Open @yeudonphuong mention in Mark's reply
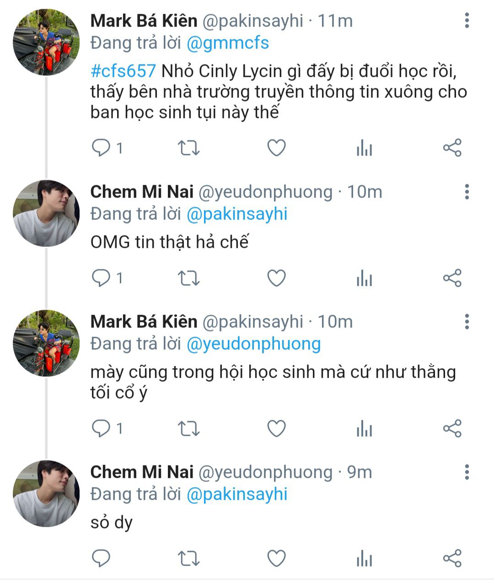Viewport: 494px width, 582px height. (x=253, y=344)
